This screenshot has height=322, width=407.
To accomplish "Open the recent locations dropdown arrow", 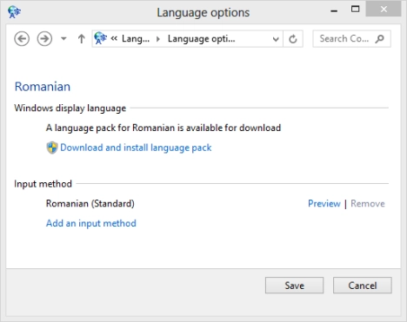I will (63, 38).
